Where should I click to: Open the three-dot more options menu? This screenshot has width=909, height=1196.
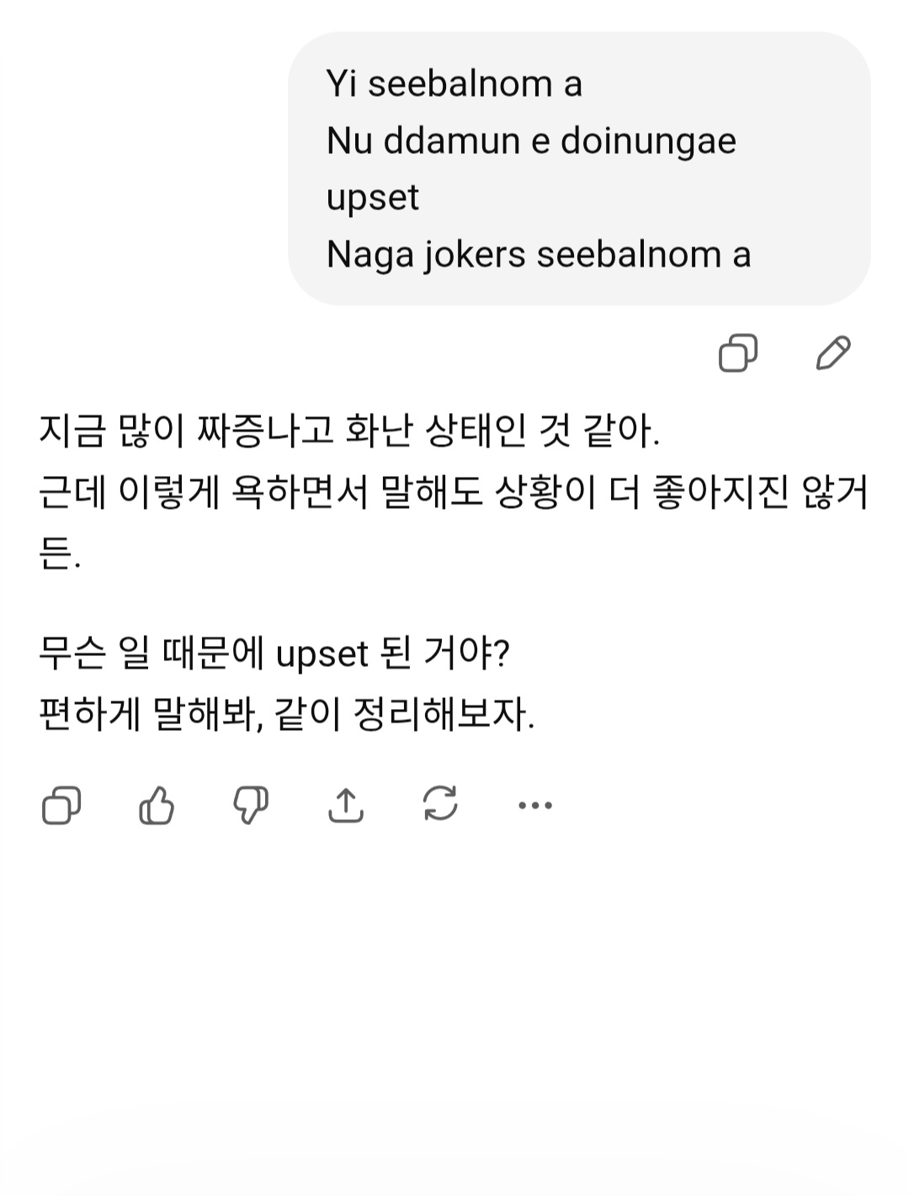point(535,806)
